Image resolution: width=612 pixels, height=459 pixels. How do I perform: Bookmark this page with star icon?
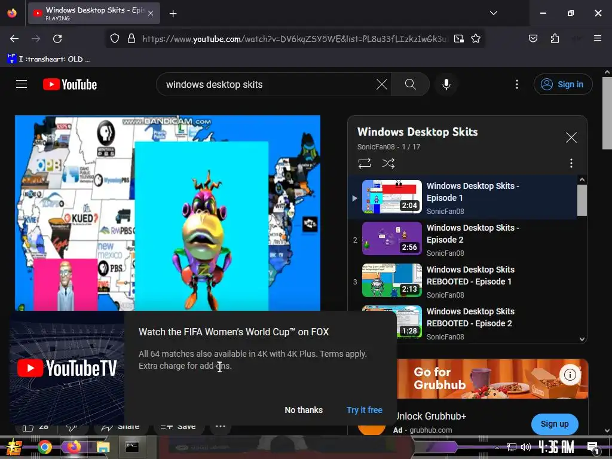tap(475, 39)
